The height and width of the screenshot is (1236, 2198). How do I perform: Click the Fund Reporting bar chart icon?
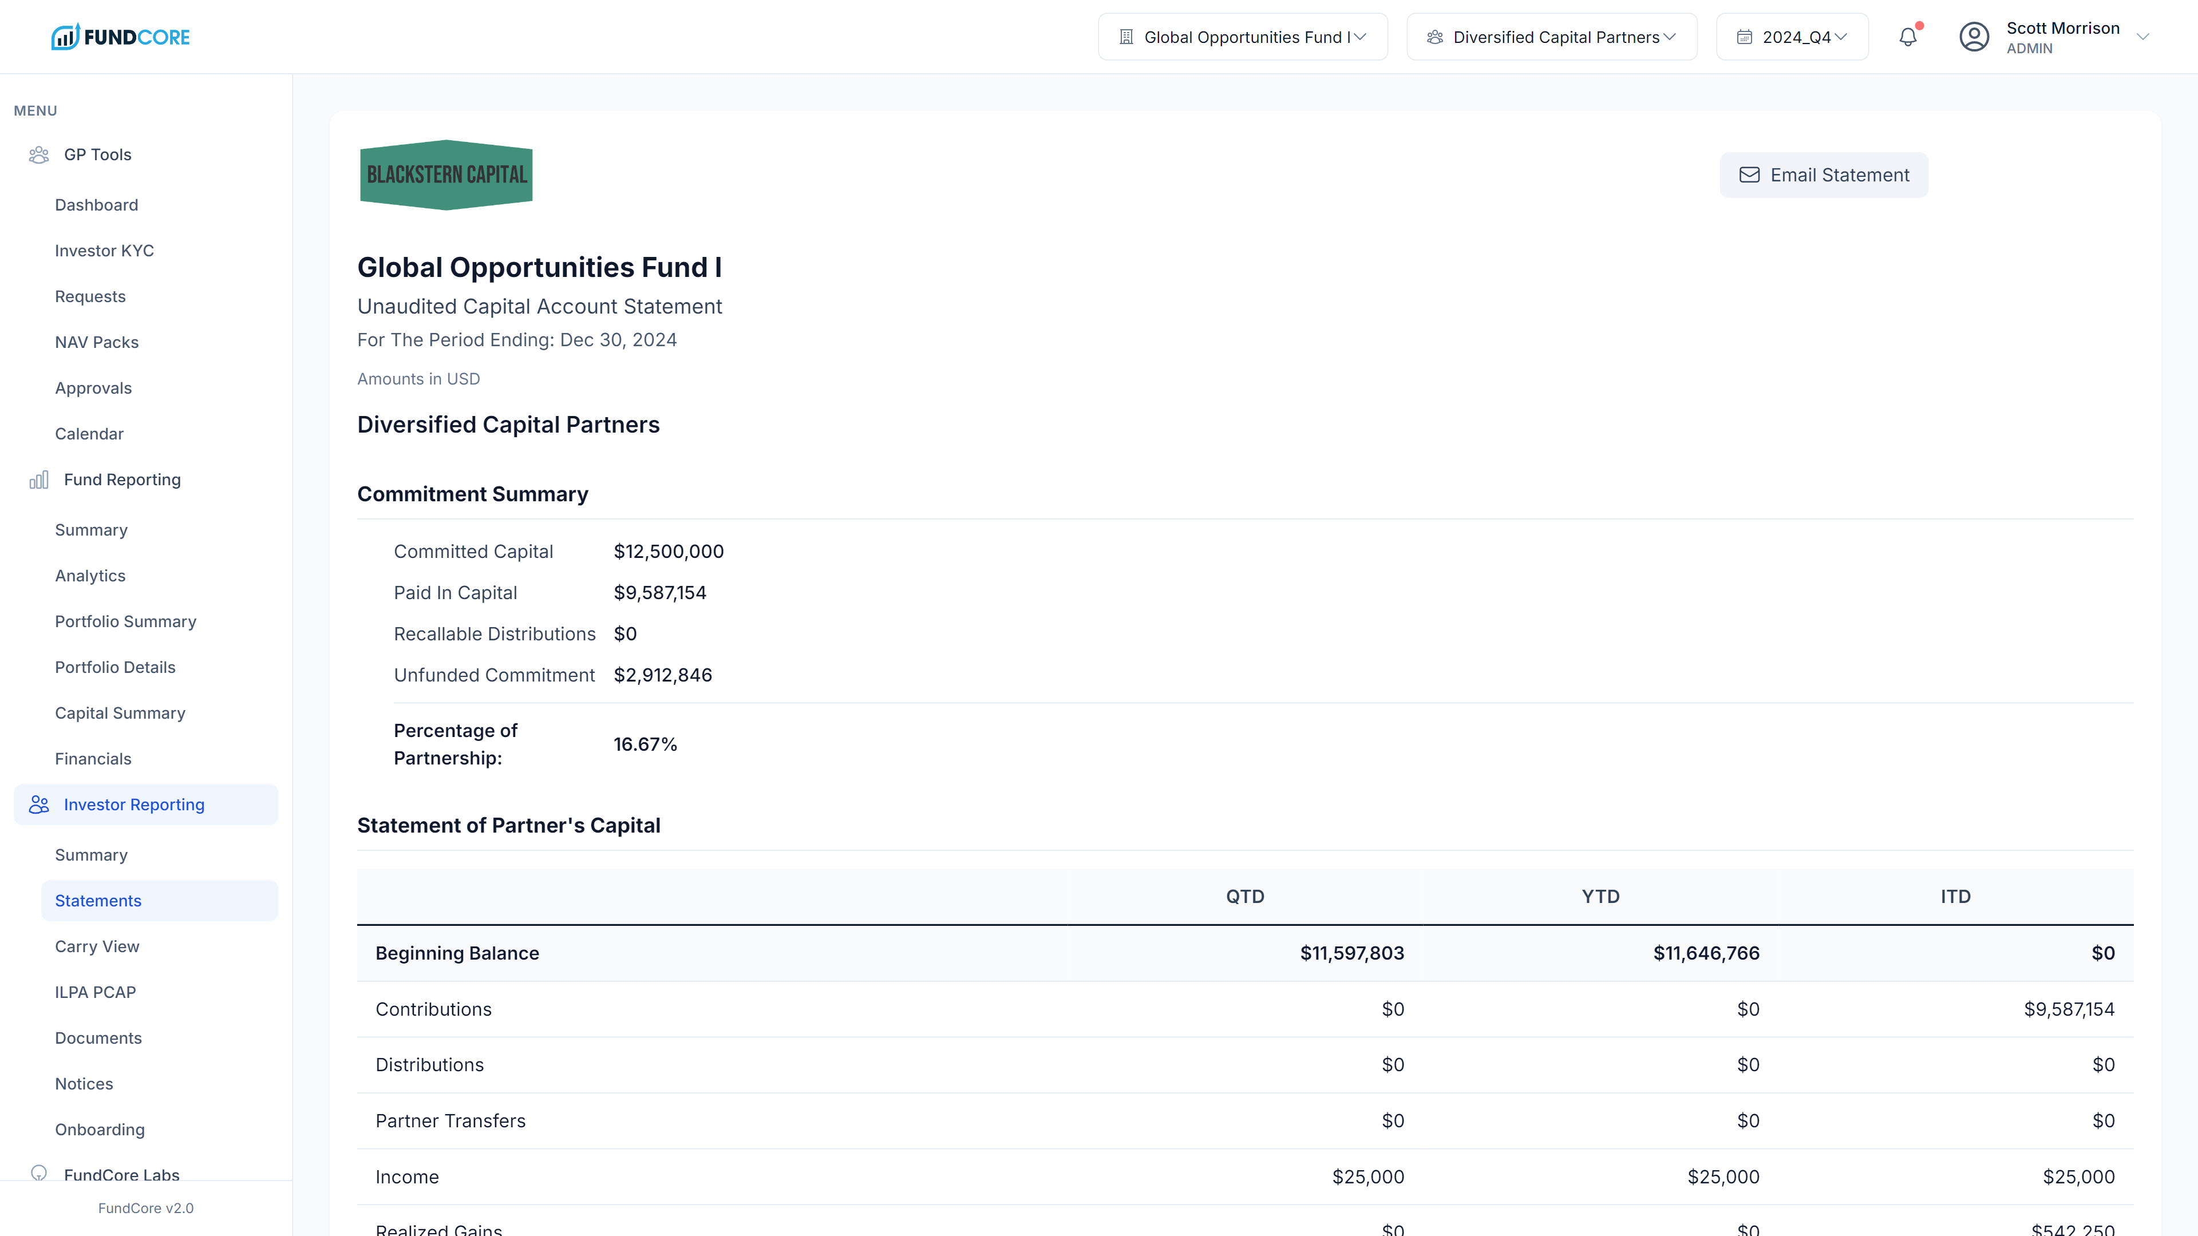coord(38,480)
